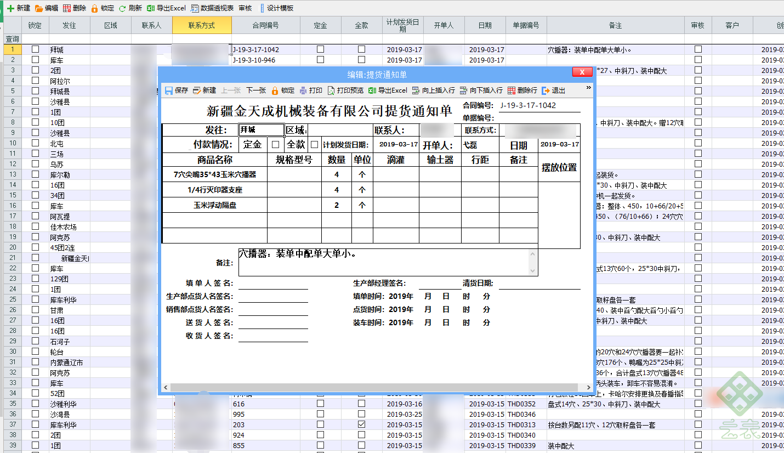This screenshot has height=453, width=784.
Task: Save the form with 保存 icon
Action: [169, 90]
